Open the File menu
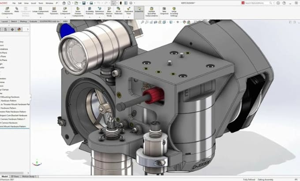300x181 pixels. click(14, 3)
